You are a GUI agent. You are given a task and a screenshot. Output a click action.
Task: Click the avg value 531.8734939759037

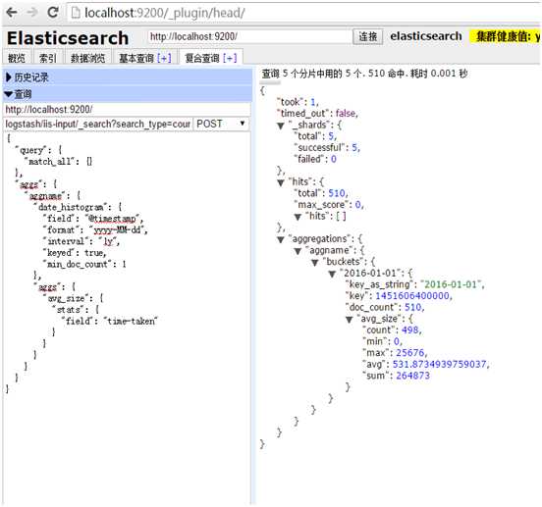[439, 364]
